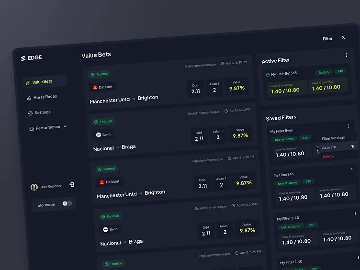Image resolution: width=360 pixels, height=270 pixels.
Task: Expand the Performance menu chevron
Action: [65, 126]
